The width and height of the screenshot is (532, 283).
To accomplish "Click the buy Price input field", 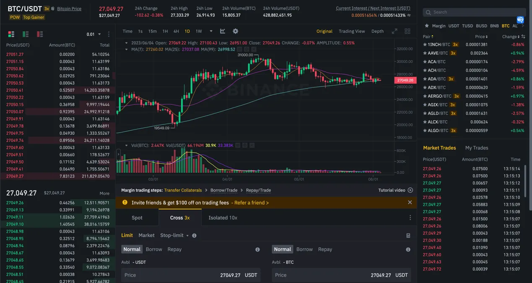I will coord(191,275).
